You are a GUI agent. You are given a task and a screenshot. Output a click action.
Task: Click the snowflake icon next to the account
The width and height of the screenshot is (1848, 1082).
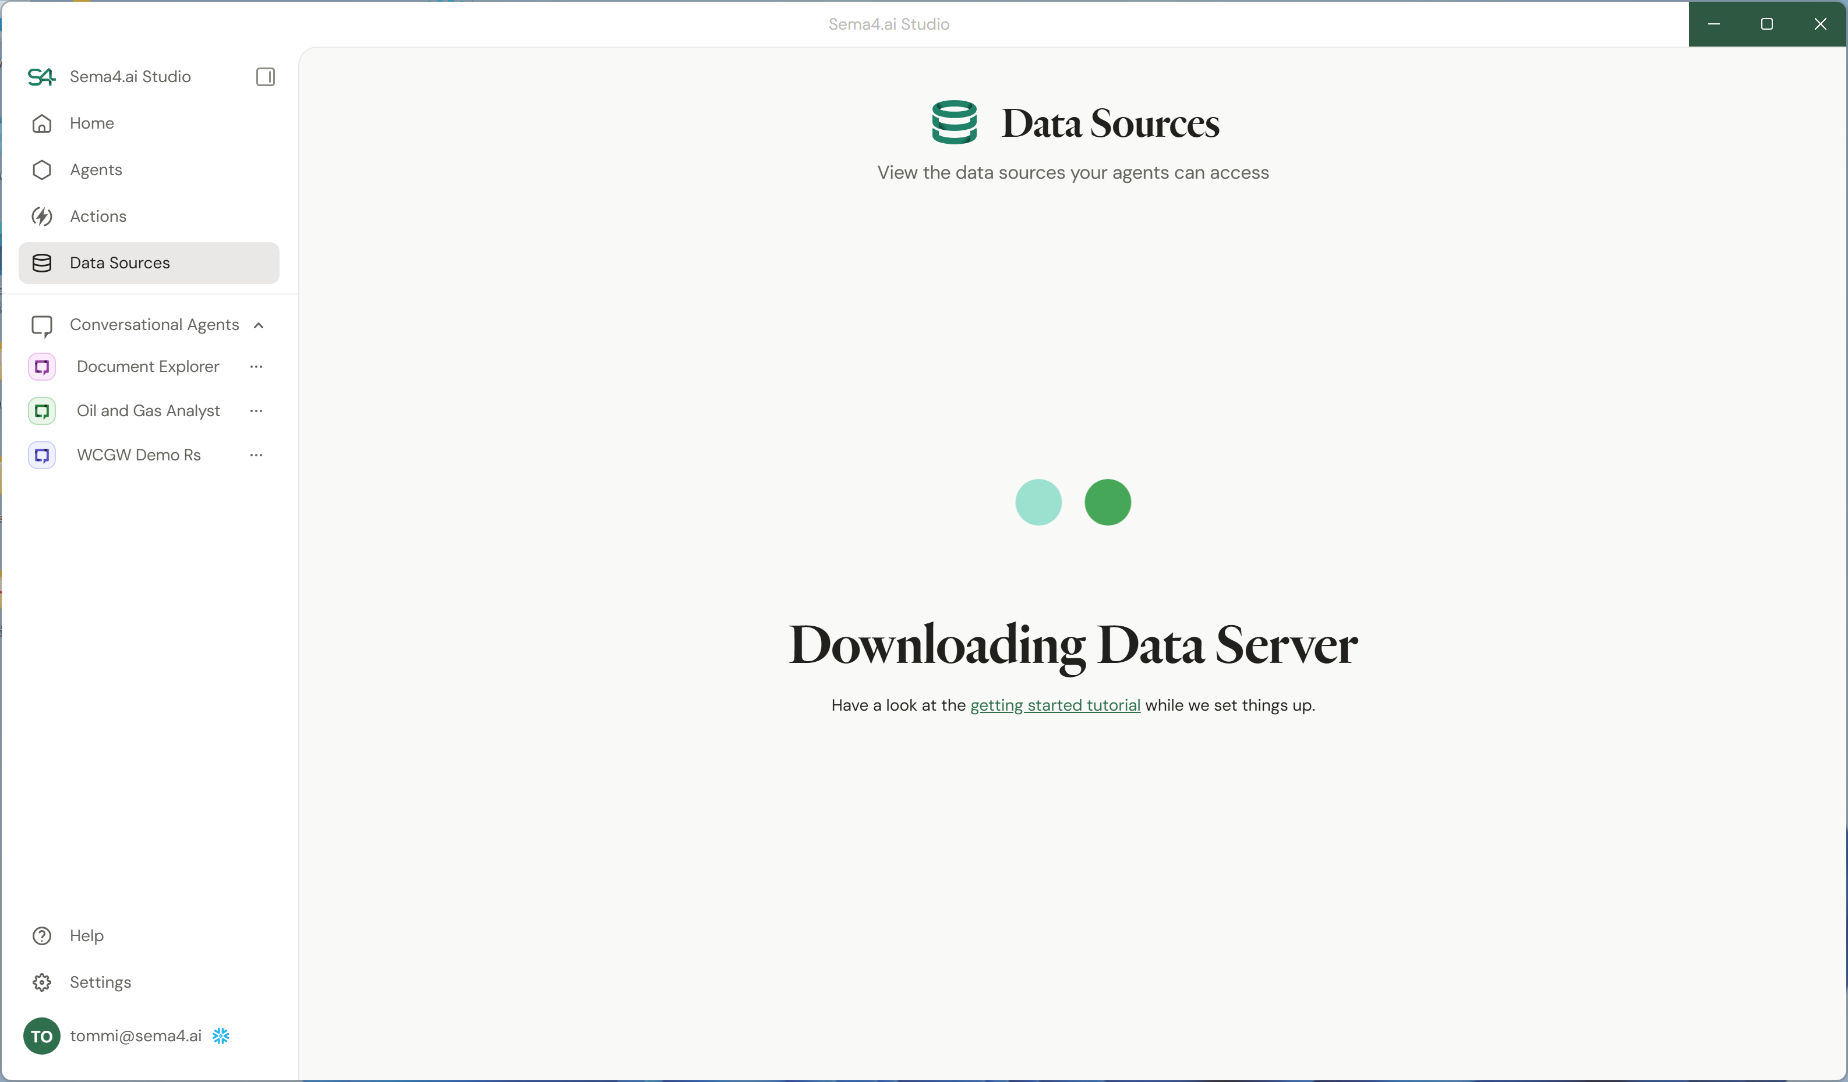pos(221,1036)
